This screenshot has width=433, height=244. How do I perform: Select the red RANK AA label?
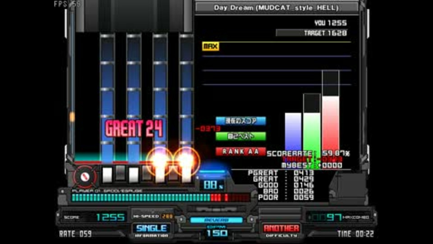click(x=240, y=151)
